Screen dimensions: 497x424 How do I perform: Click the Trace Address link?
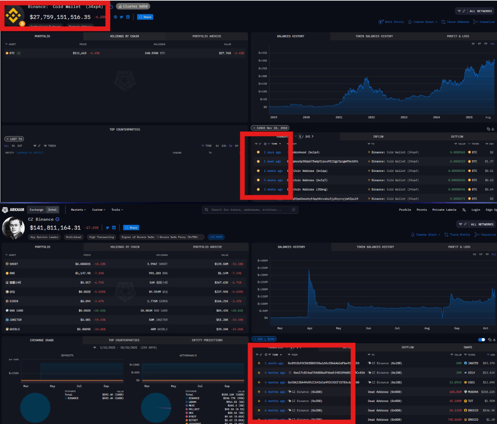pos(455,22)
